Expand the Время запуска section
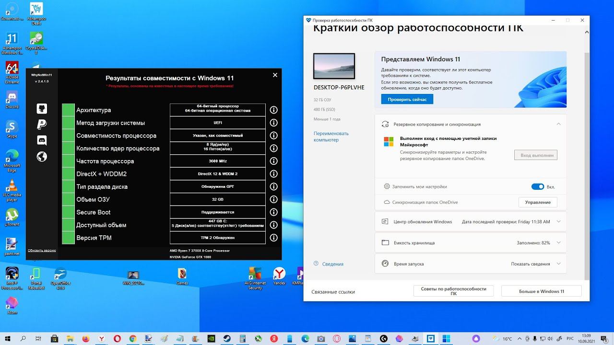The height and width of the screenshot is (345, 614). (x=558, y=264)
